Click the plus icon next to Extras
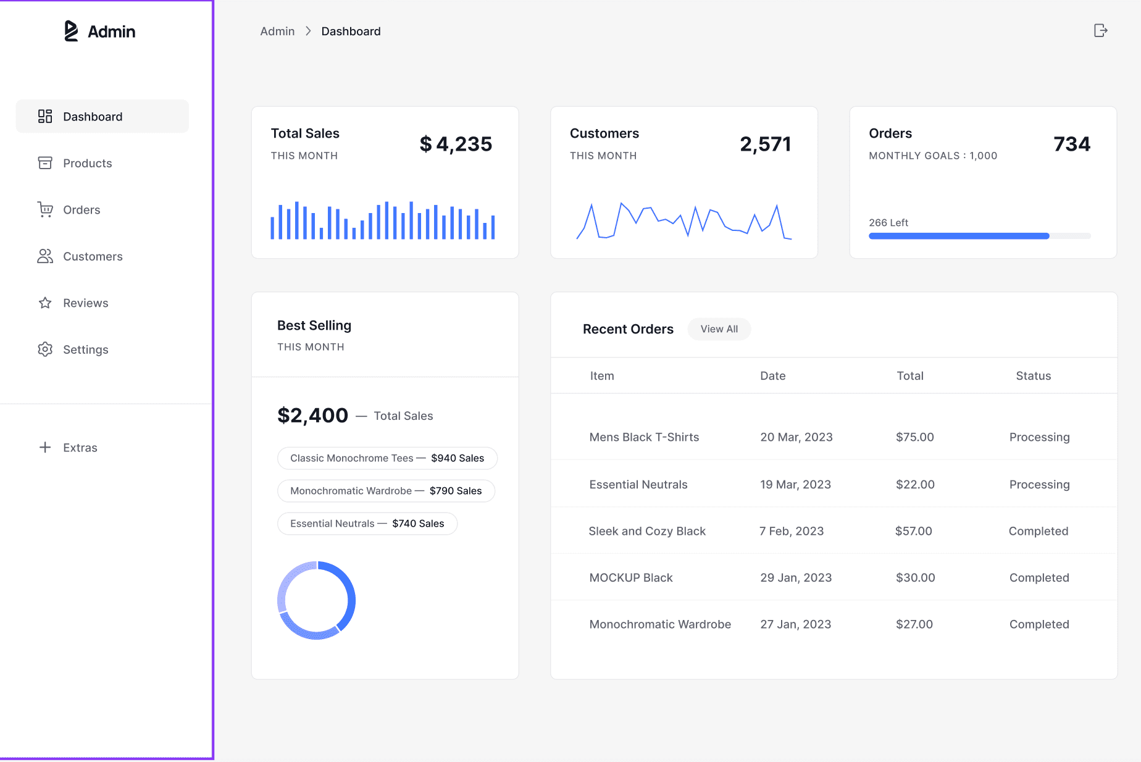The image size is (1141, 762). 45,447
